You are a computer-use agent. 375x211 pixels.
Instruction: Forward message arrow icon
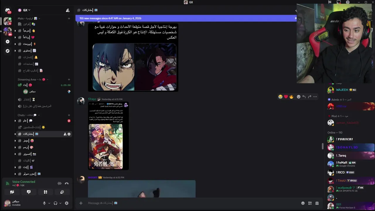(310, 97)
